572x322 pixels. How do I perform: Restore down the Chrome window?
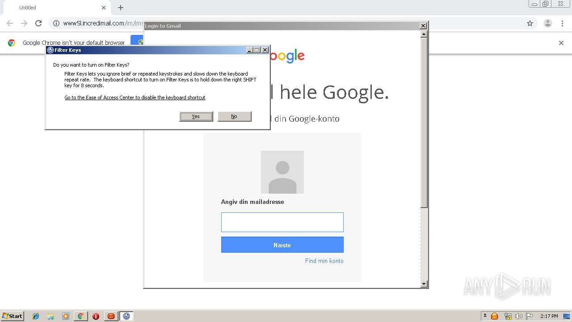[x=546, y=4]
